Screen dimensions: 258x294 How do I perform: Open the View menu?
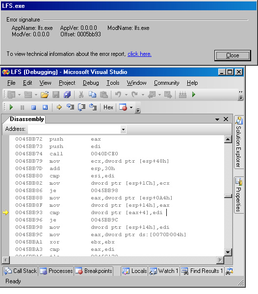pyautogui.click(x=45, y=83)
